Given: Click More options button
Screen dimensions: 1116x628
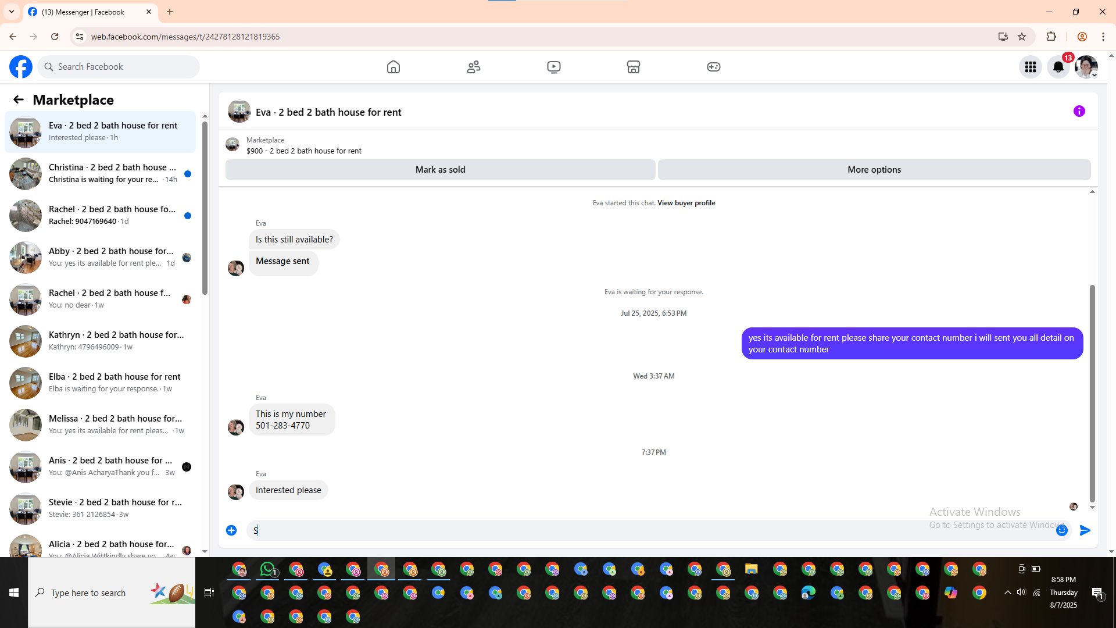Looking at the screenshot, I should tap(874, 170).
